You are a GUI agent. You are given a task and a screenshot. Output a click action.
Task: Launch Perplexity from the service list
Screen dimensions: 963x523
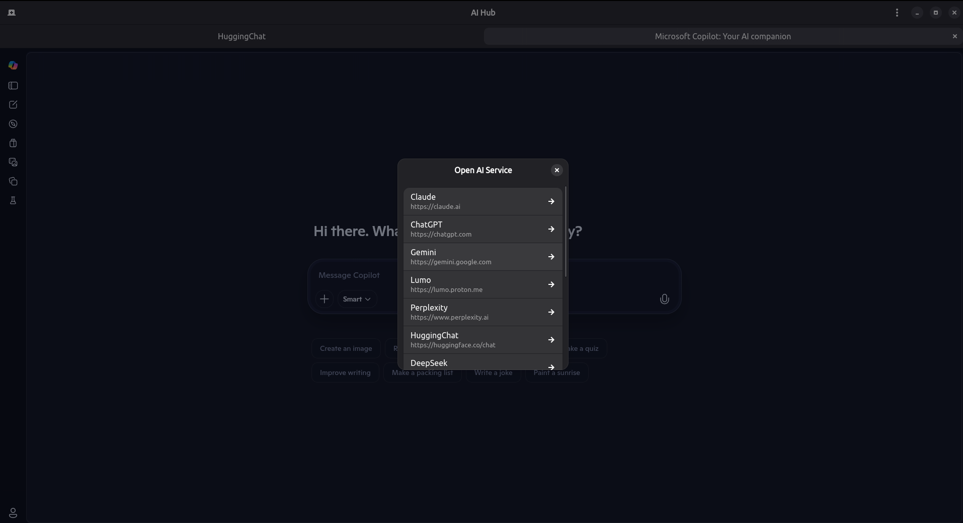[x=482, y=312]
